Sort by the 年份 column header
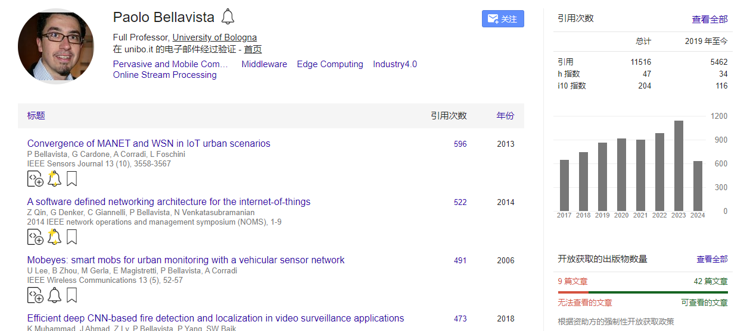Image resolution: width=750 pixels, height=331 pixels. pos(505,116)
